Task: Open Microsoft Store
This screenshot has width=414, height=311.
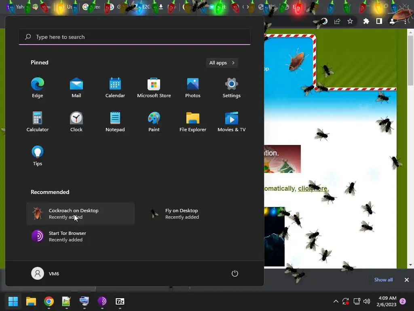Action: [154, 88]
